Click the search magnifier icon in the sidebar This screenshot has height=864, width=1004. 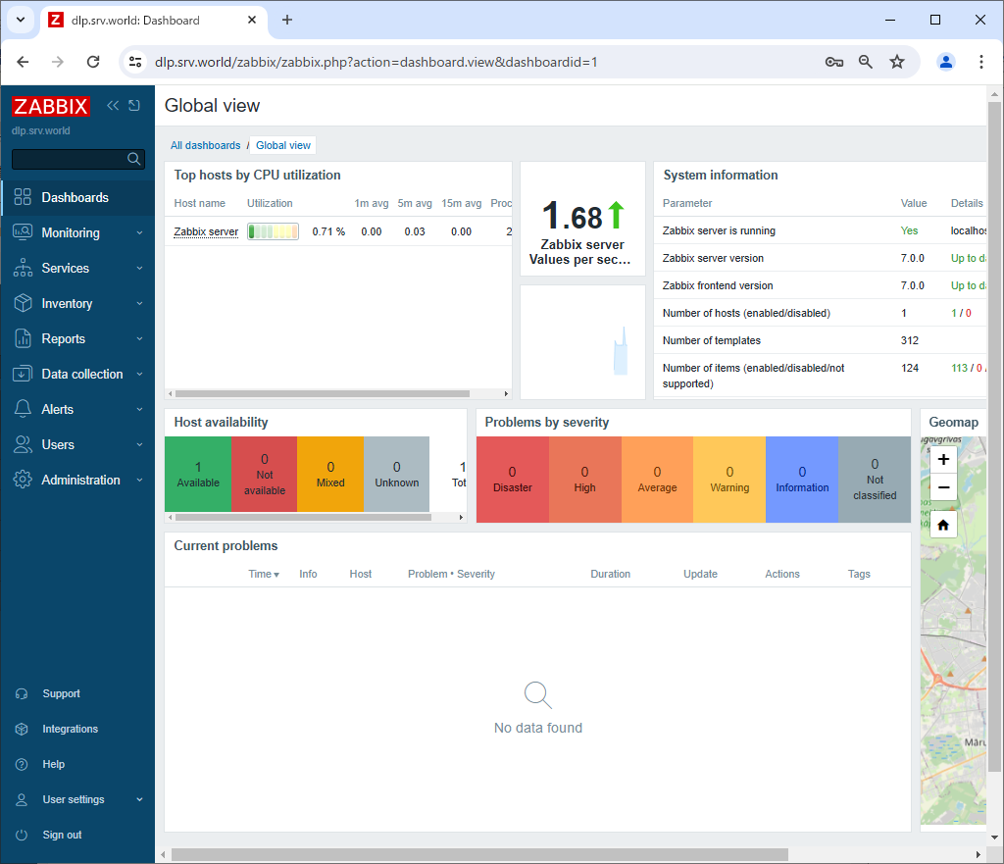pos(133,159)
